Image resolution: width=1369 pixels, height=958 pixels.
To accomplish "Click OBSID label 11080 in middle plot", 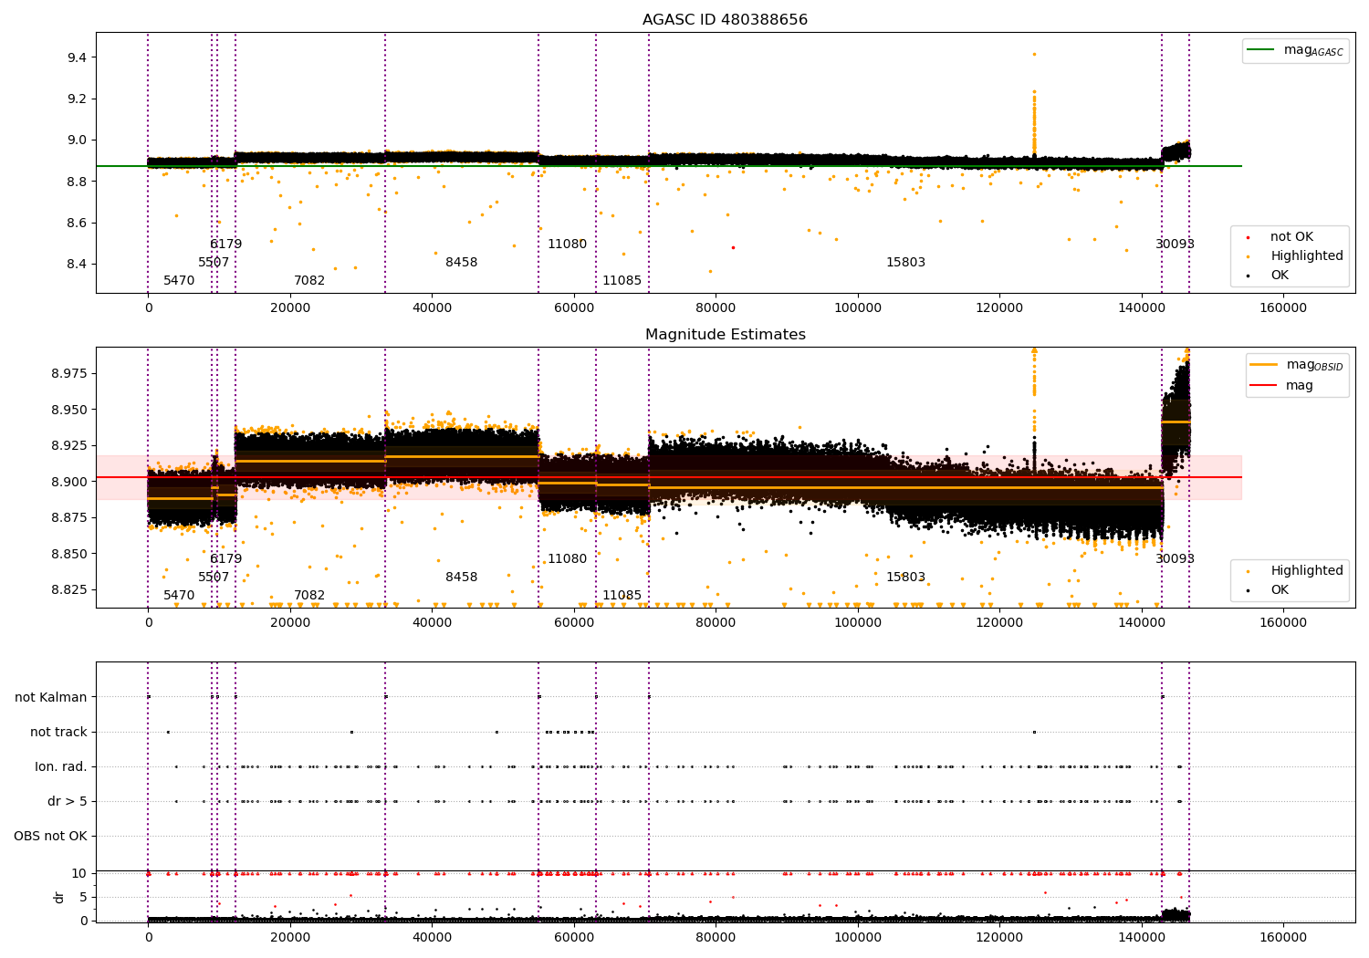I will (x=567, y=559).
